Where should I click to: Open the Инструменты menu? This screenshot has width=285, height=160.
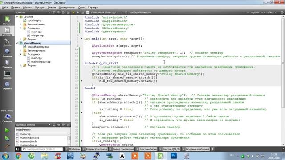67,8
